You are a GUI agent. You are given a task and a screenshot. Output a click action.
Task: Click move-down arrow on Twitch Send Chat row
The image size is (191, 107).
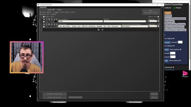tap(57, 24)
